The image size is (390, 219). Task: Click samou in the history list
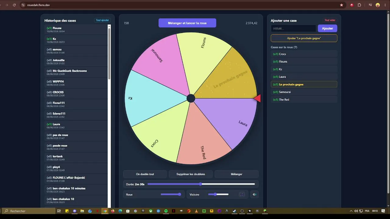tap(76, 51)
